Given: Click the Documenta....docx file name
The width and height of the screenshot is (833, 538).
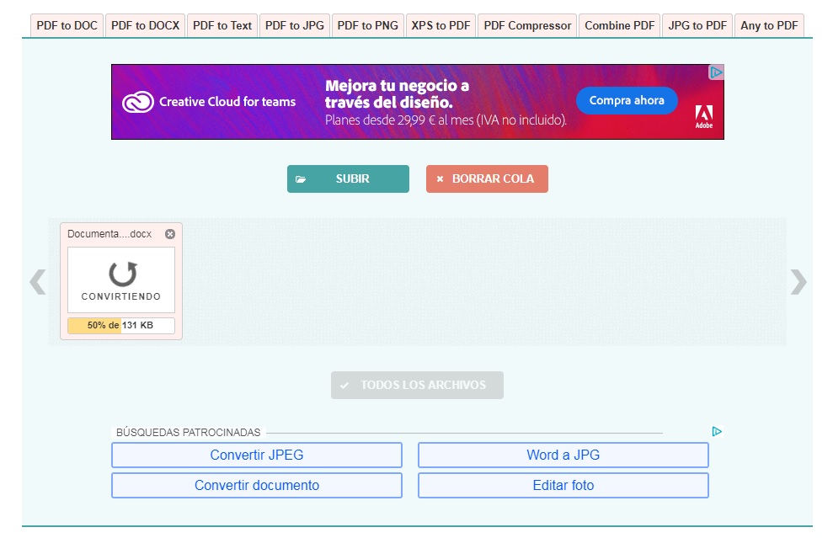Looking at the screenshot, I should click(x=109, y=234).
